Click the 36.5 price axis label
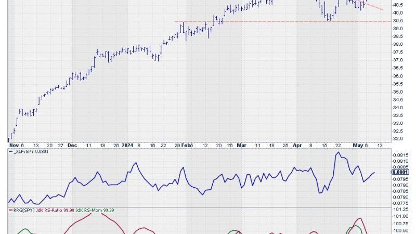The image size is (416, 234). tap(398, 68)
